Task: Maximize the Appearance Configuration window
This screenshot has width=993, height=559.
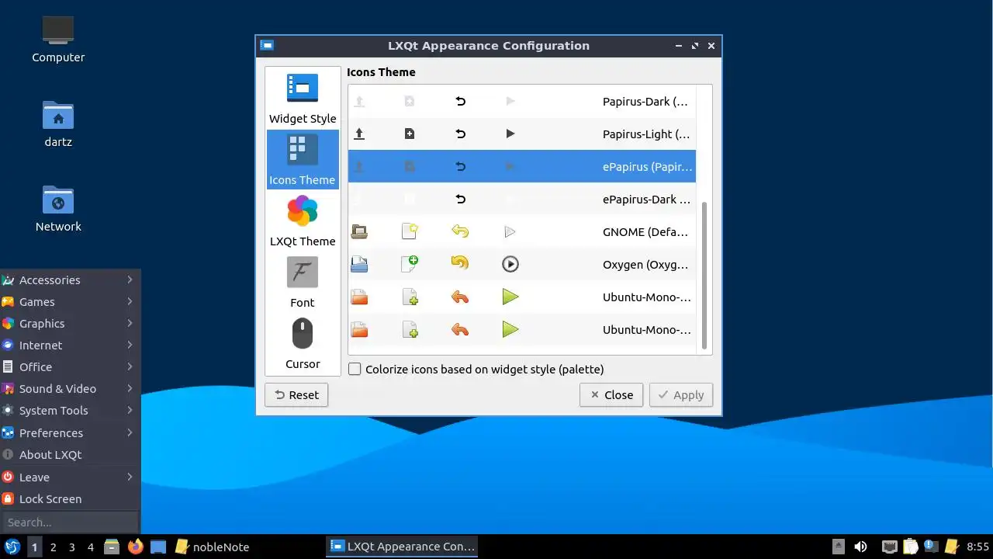Action: [x=695, y=46]
